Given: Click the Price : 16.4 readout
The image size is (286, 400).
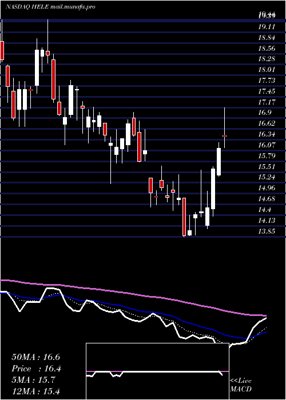Looking at the screenshot, I should click(35, 369).
